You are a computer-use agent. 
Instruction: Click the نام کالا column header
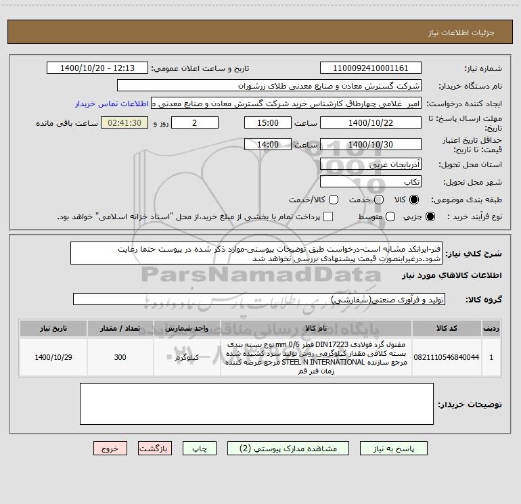(x=316, y=328)
